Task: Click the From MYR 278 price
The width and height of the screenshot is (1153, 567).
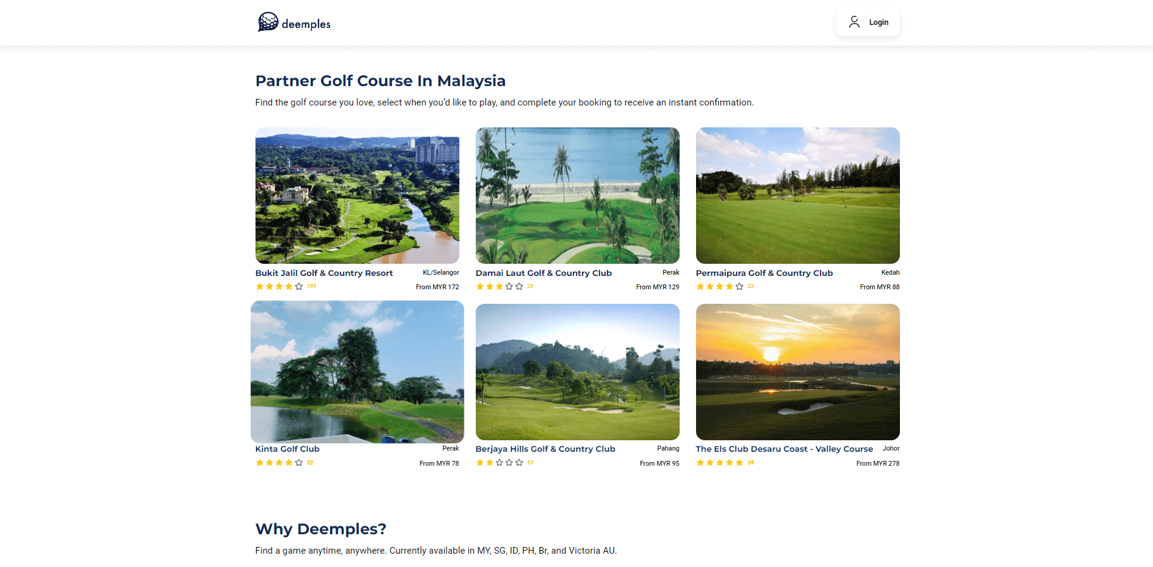Action: pos(878,464)
